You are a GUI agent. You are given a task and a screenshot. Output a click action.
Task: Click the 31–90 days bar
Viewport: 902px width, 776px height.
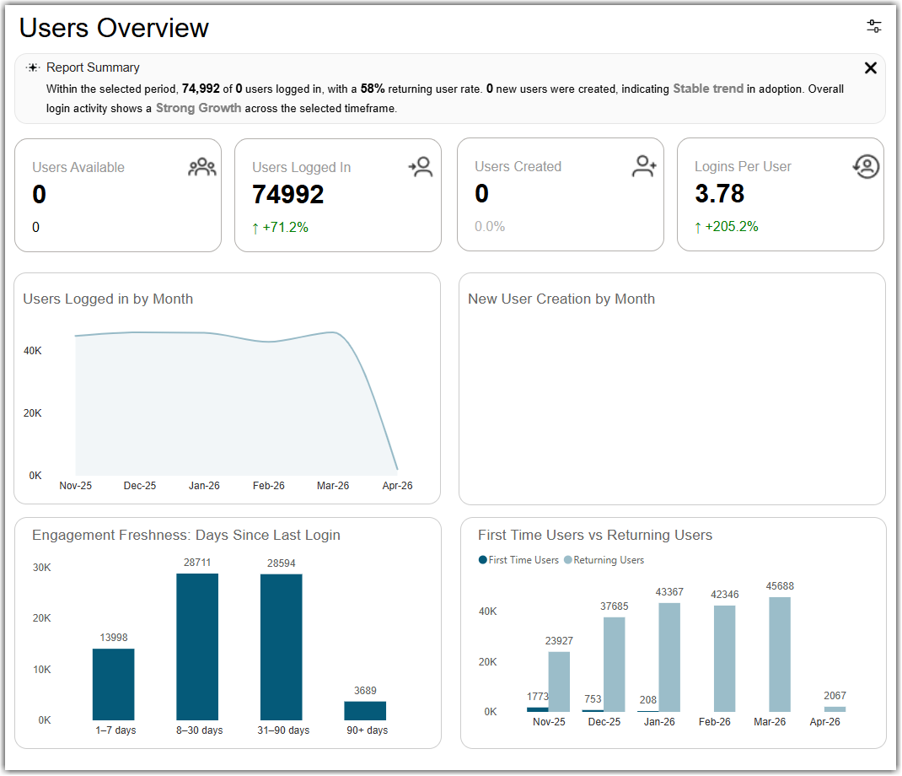[282, 648]
